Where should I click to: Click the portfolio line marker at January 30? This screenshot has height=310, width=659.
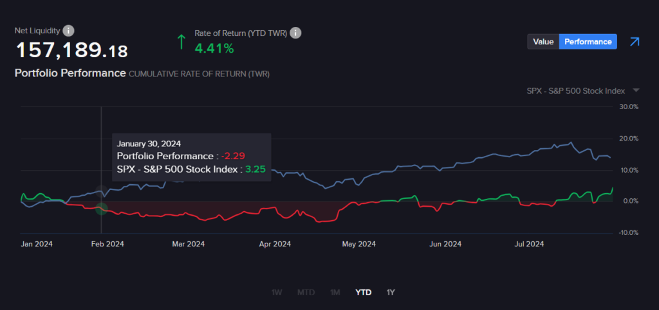coord(101,209)
